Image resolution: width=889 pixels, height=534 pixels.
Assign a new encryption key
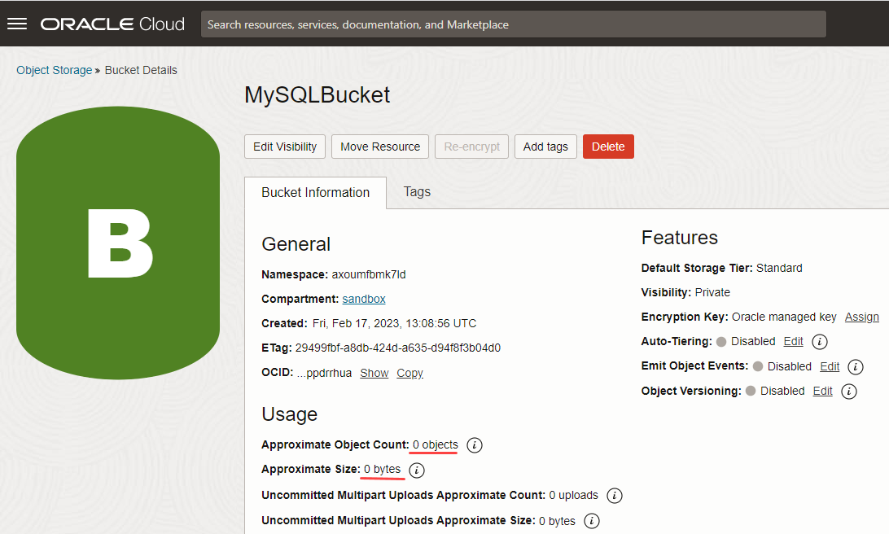tap(861, 317)
